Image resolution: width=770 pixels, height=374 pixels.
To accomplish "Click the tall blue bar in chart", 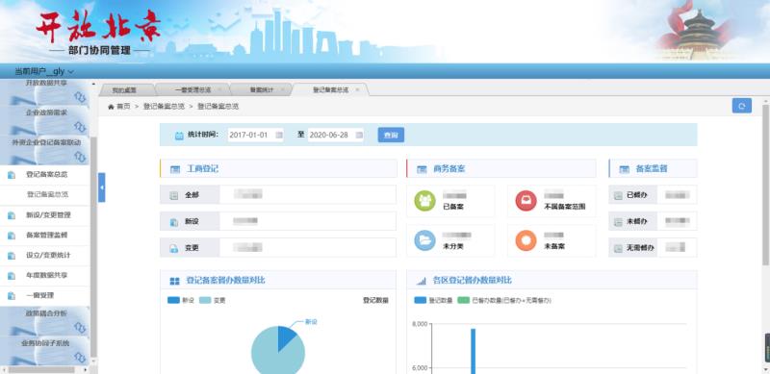I will tap(474, 352).
